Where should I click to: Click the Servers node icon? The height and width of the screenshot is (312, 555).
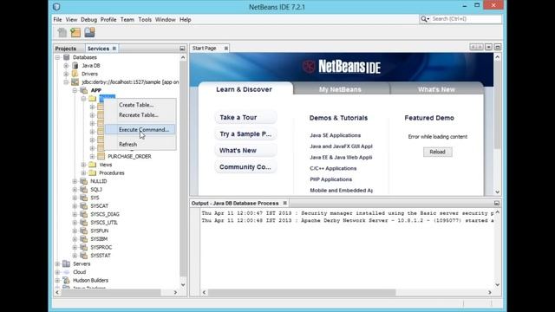click(x=67, y=263)
